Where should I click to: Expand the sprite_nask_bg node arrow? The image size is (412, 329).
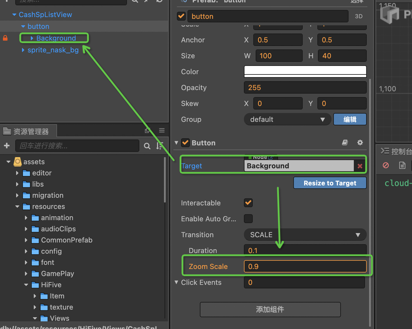click(x=23, y=50)
